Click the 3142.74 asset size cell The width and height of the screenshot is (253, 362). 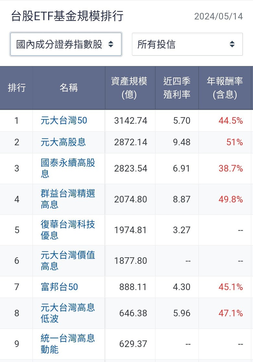click(131, 121)
